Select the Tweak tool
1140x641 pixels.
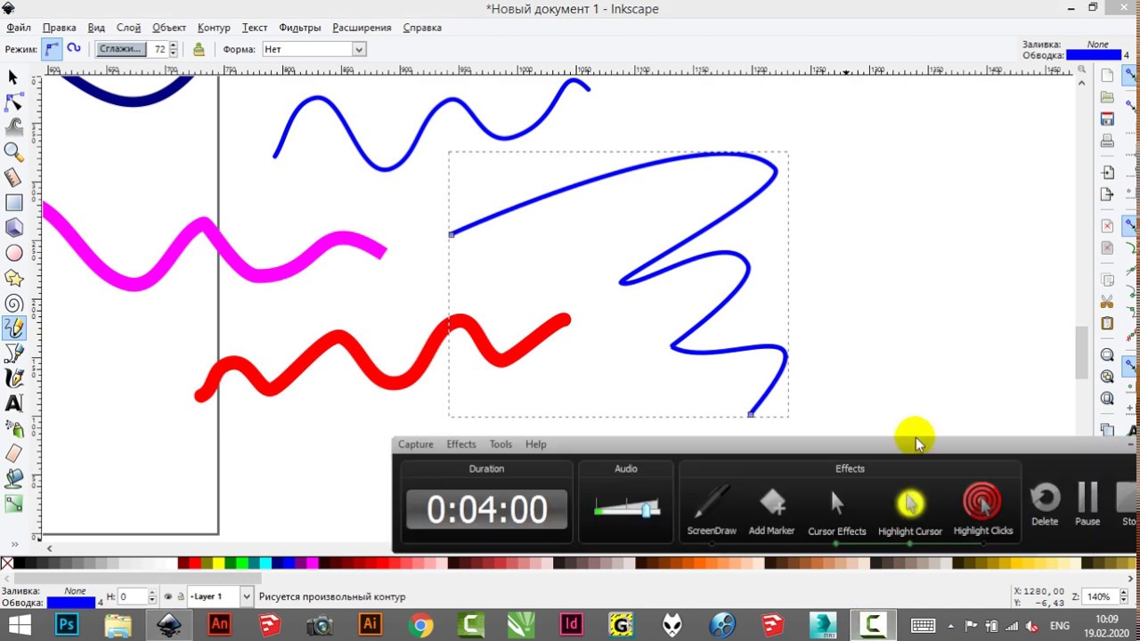coord(13,127)
